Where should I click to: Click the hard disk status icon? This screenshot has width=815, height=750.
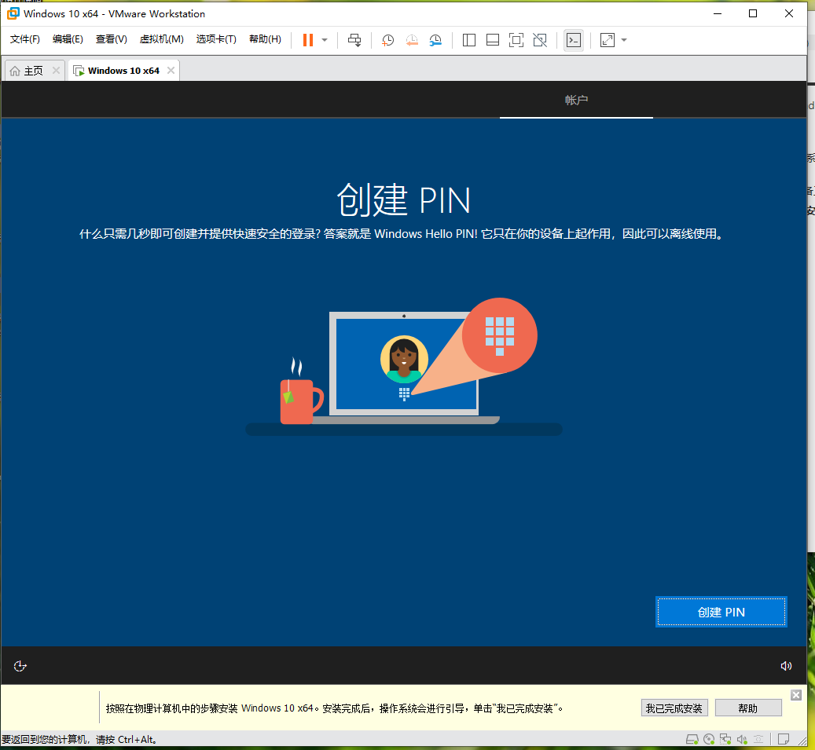(692, 739)
